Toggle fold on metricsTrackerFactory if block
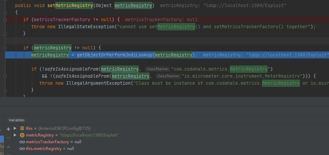 [5, 20]
